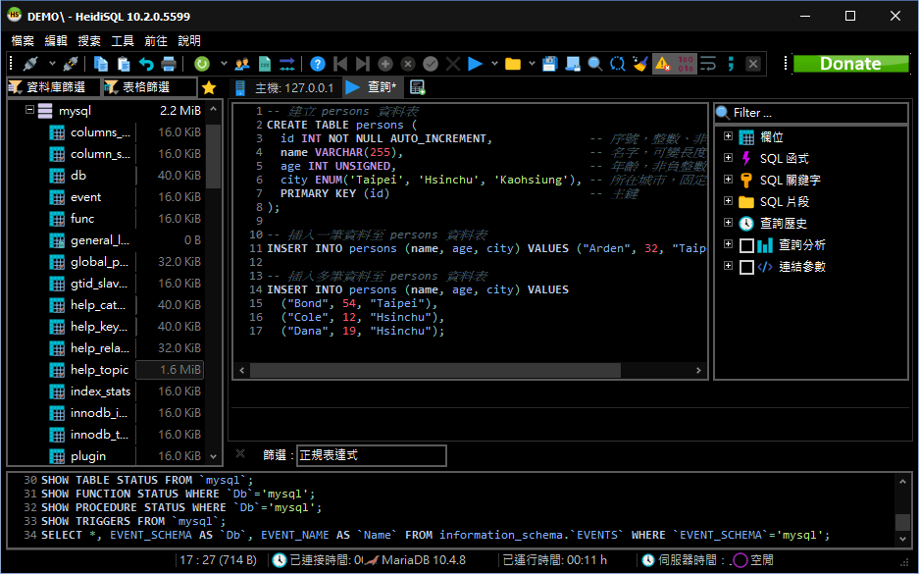Click the clock icon before 已連接時間
This screenshot has width=919, height=574.
(280, 560)
